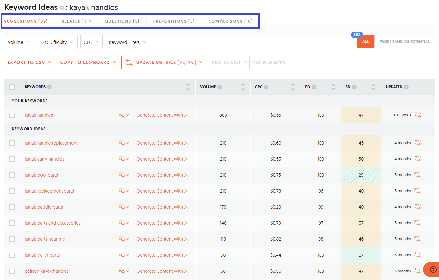Open the kayak trailer parts keyword link
The image size is (439, 280).
[x=42, y=255]
